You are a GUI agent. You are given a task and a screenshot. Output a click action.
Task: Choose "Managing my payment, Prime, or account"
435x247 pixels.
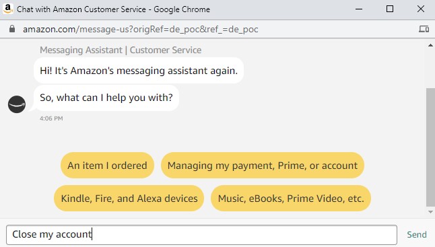pyautogui.click(x=263, y=165)
